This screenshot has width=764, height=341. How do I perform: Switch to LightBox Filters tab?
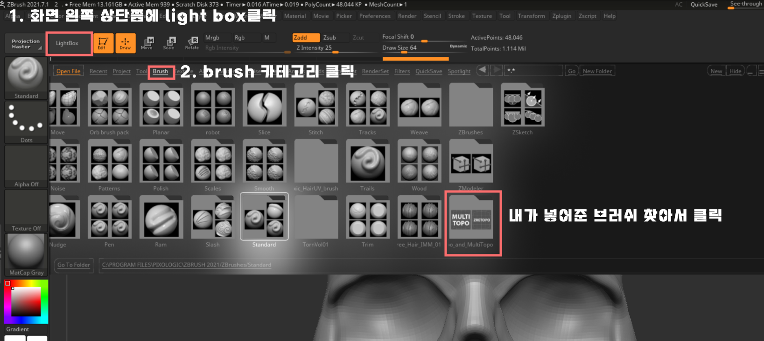(x=402, y=71)
